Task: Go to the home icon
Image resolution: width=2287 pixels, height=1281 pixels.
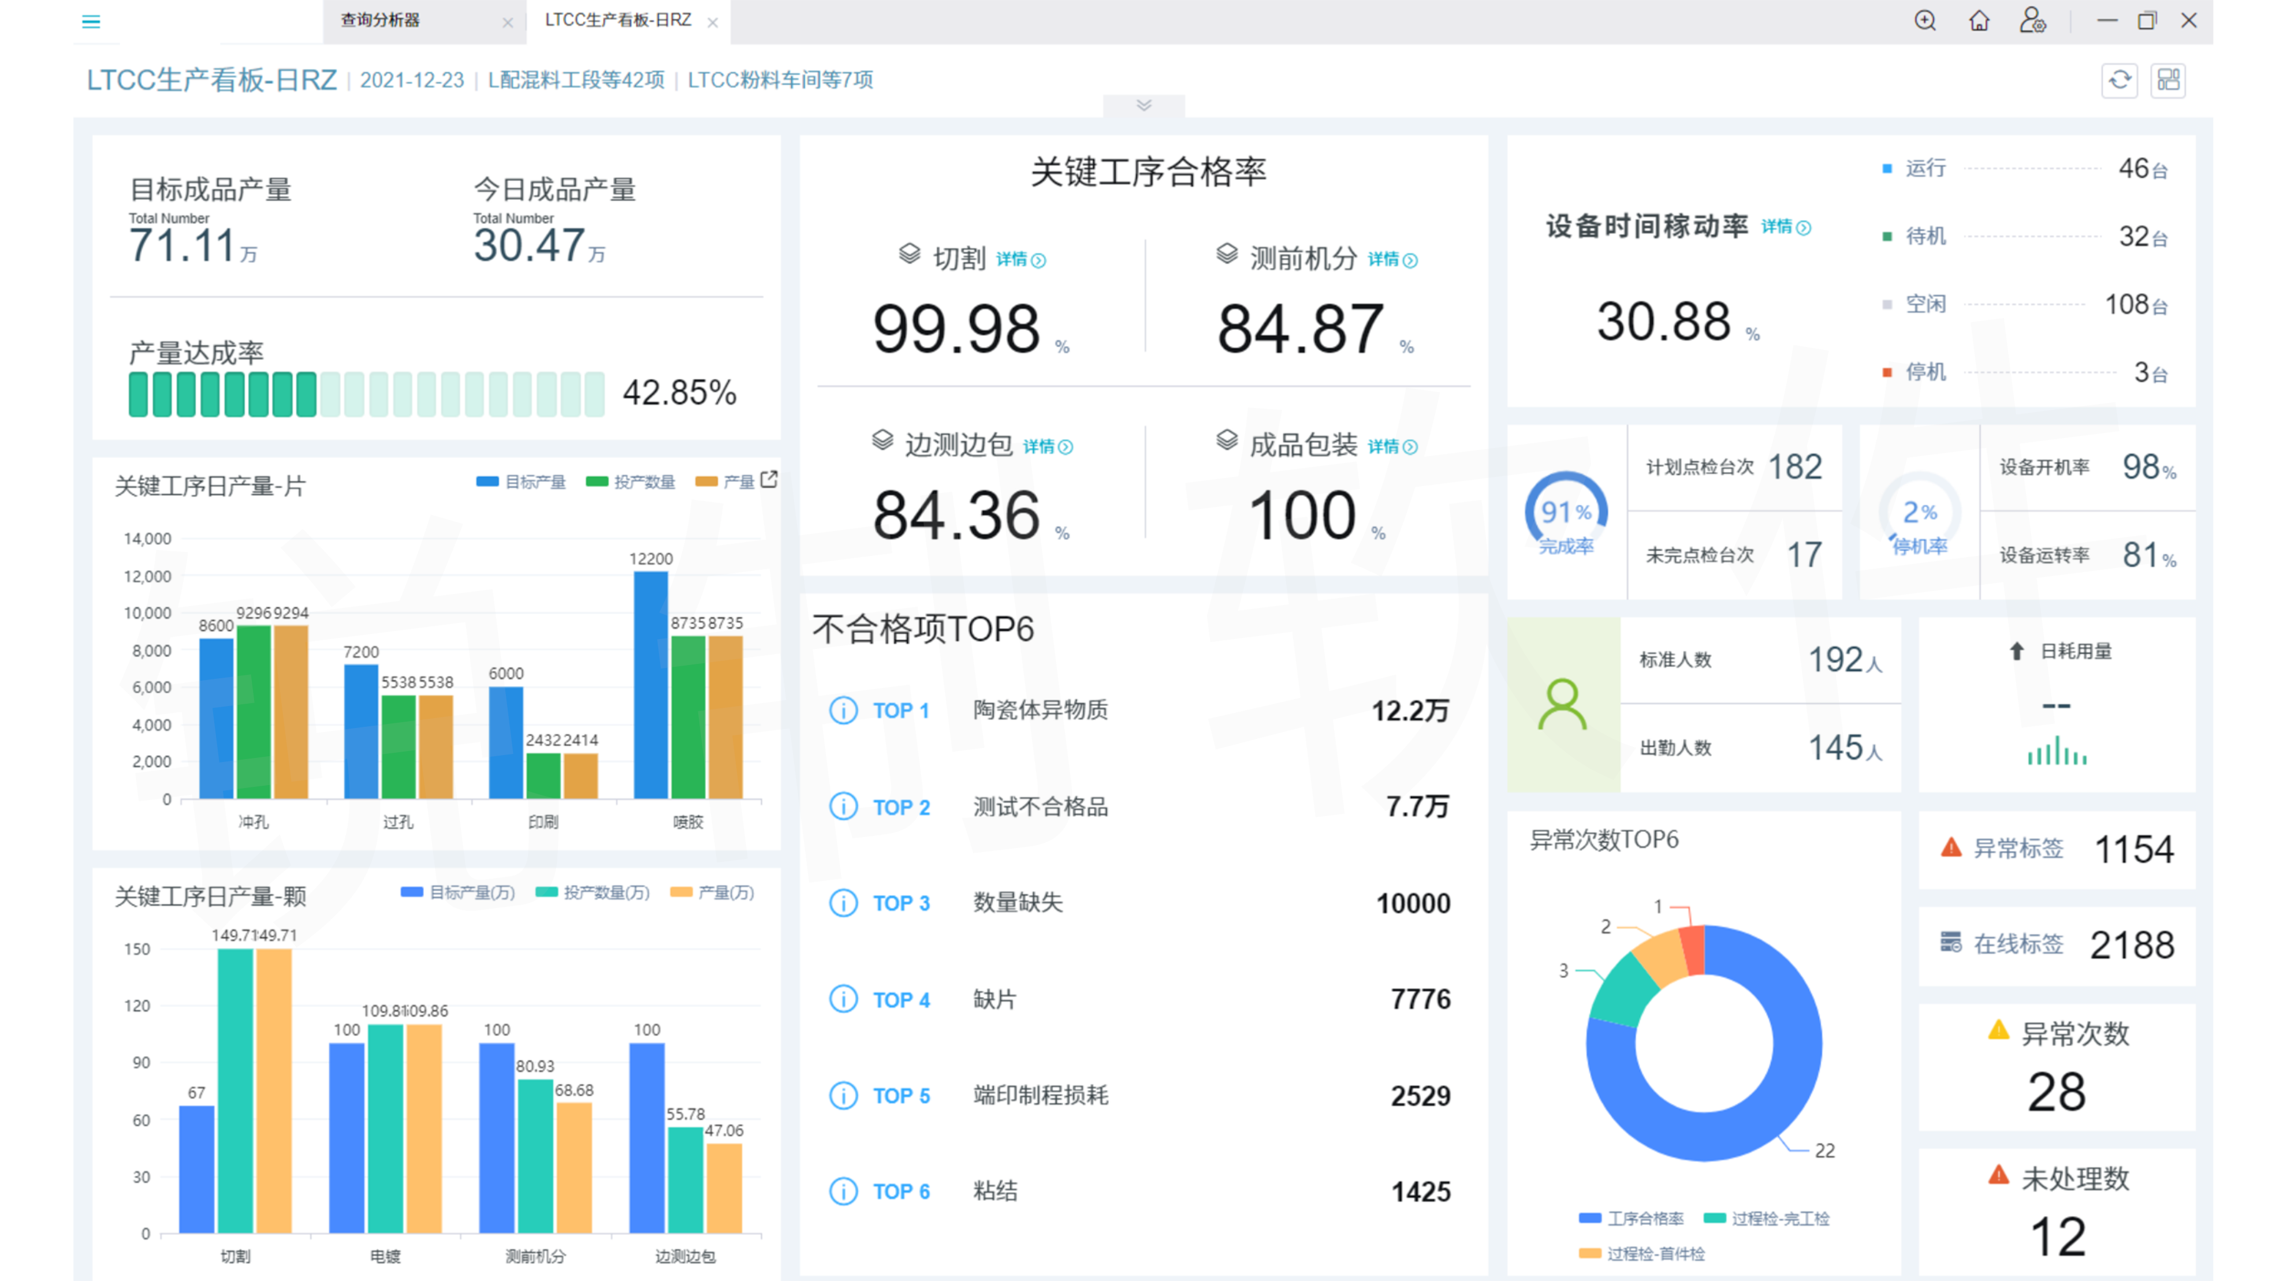Action: coord(1979,20)
